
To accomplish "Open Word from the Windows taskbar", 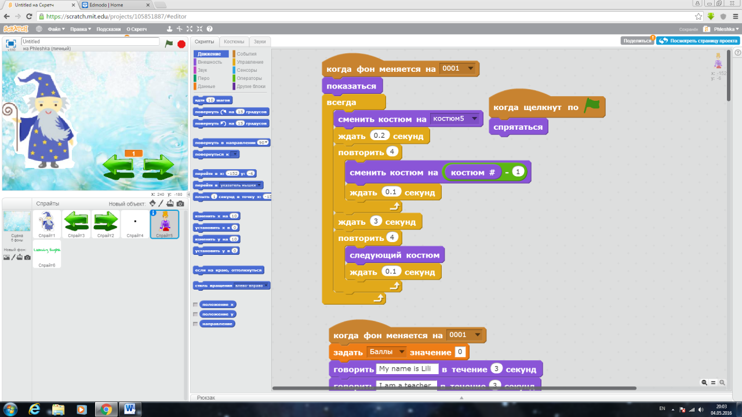I will 129,409.
